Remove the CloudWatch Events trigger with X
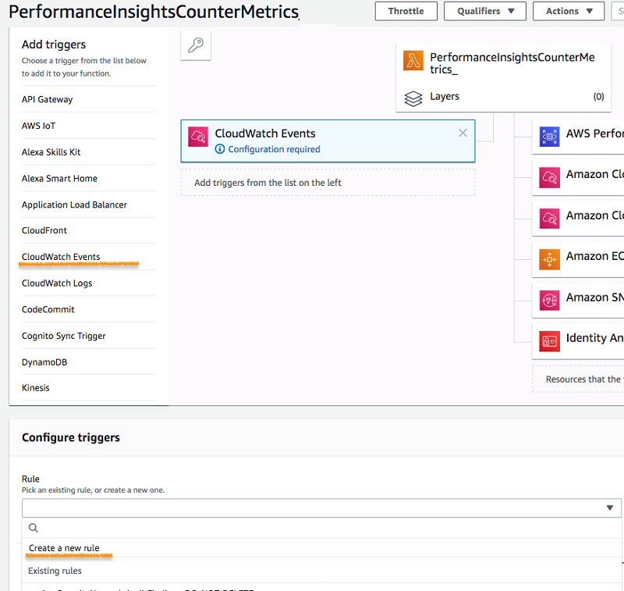624x591 pixels. tap(463, 133)
